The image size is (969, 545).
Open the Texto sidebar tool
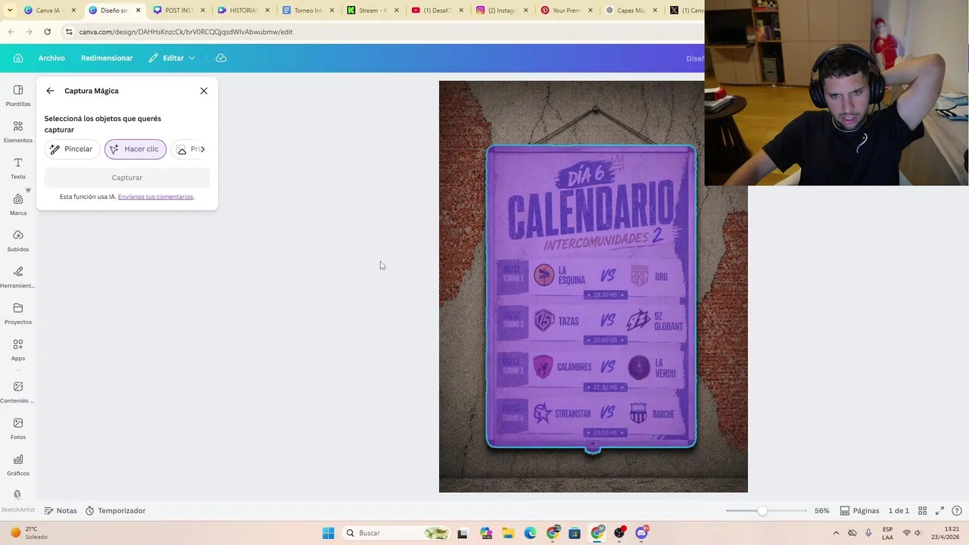click(18, 169)
